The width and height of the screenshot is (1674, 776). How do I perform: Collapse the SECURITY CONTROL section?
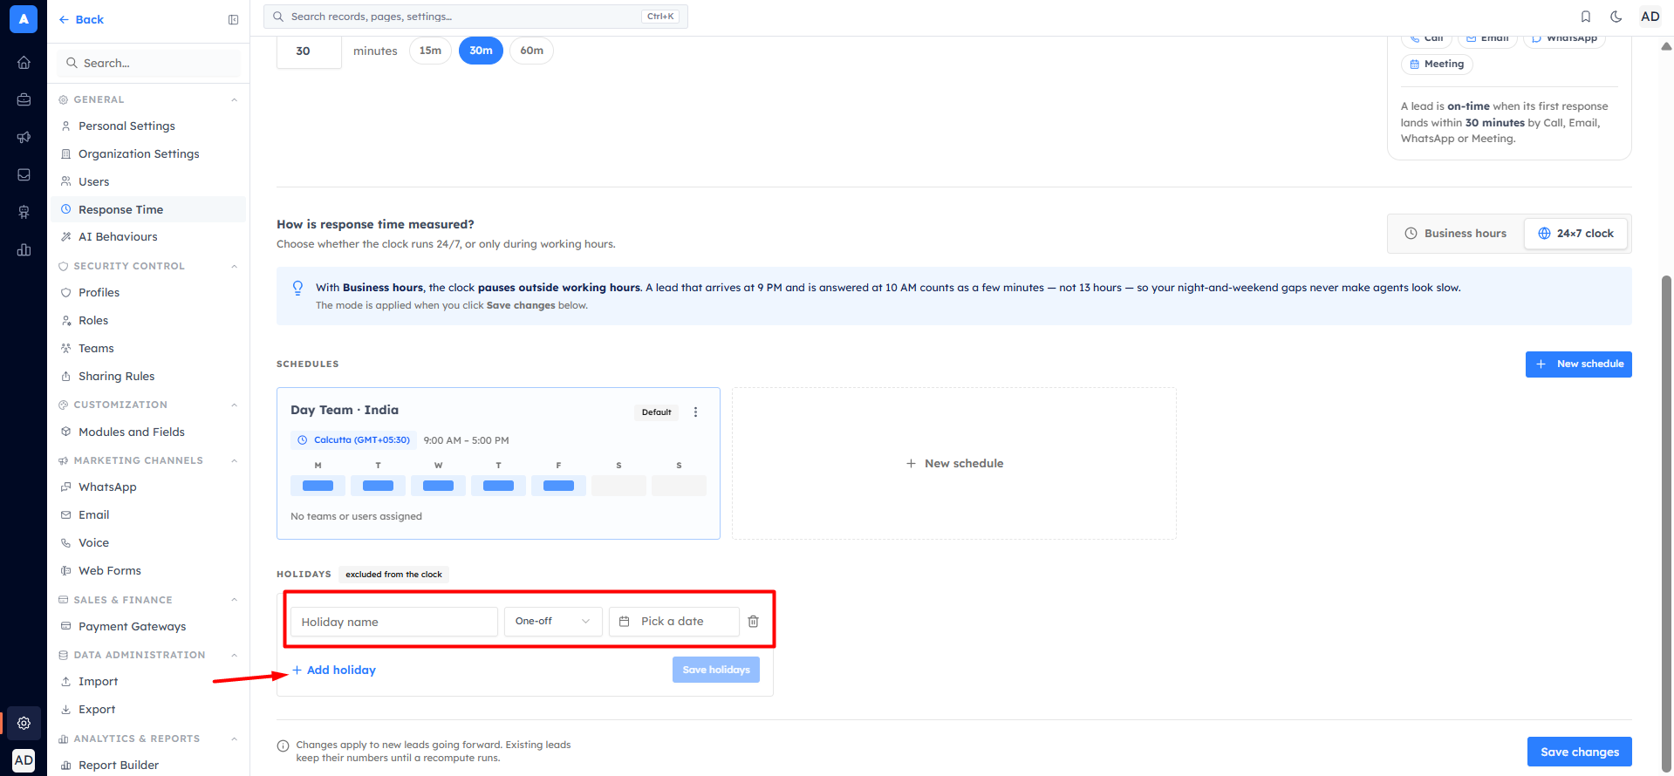(x=234, y=266)
